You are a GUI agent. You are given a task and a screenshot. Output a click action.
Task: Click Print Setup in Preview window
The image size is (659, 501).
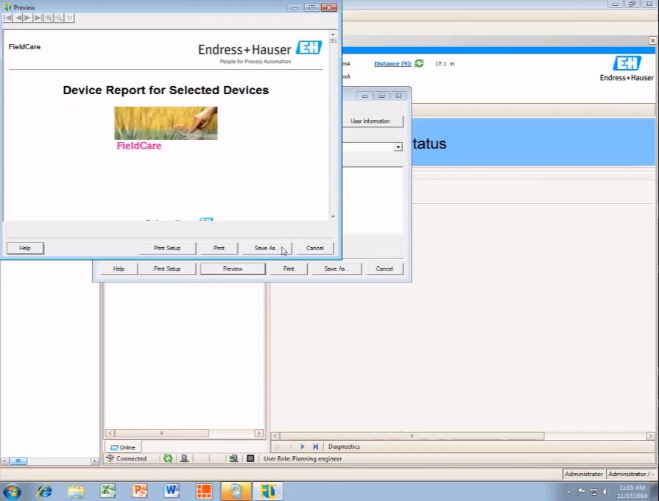tap(167, 248)
